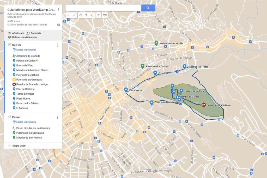
Task: Open the add directions tool
Action: (x=99, y=15)
